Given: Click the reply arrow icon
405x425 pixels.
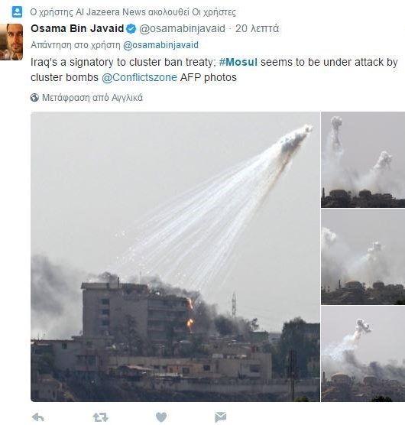Looking at the screenshot, I should coord(37,417).
